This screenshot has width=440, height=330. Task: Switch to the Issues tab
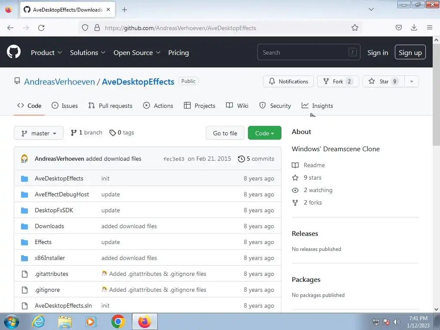pos(64,106)
